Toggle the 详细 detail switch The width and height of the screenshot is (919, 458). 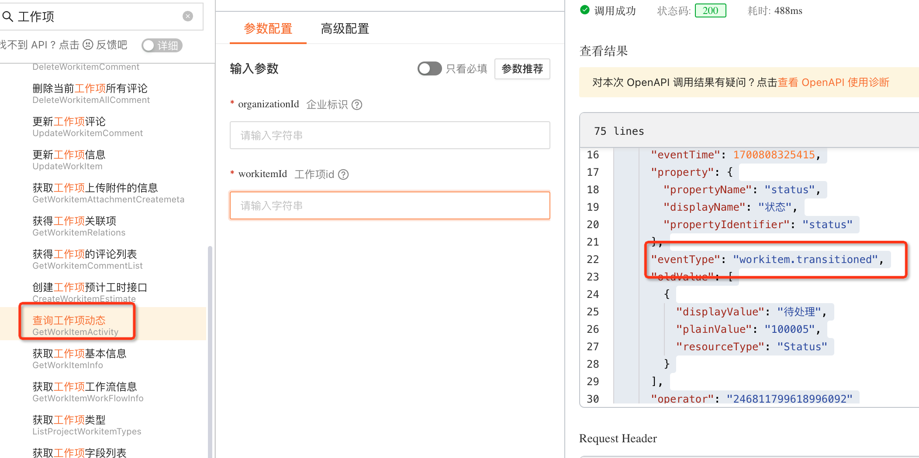coord(162,45)
